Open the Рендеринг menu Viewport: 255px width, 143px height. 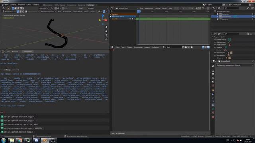(x=21, y=5)
